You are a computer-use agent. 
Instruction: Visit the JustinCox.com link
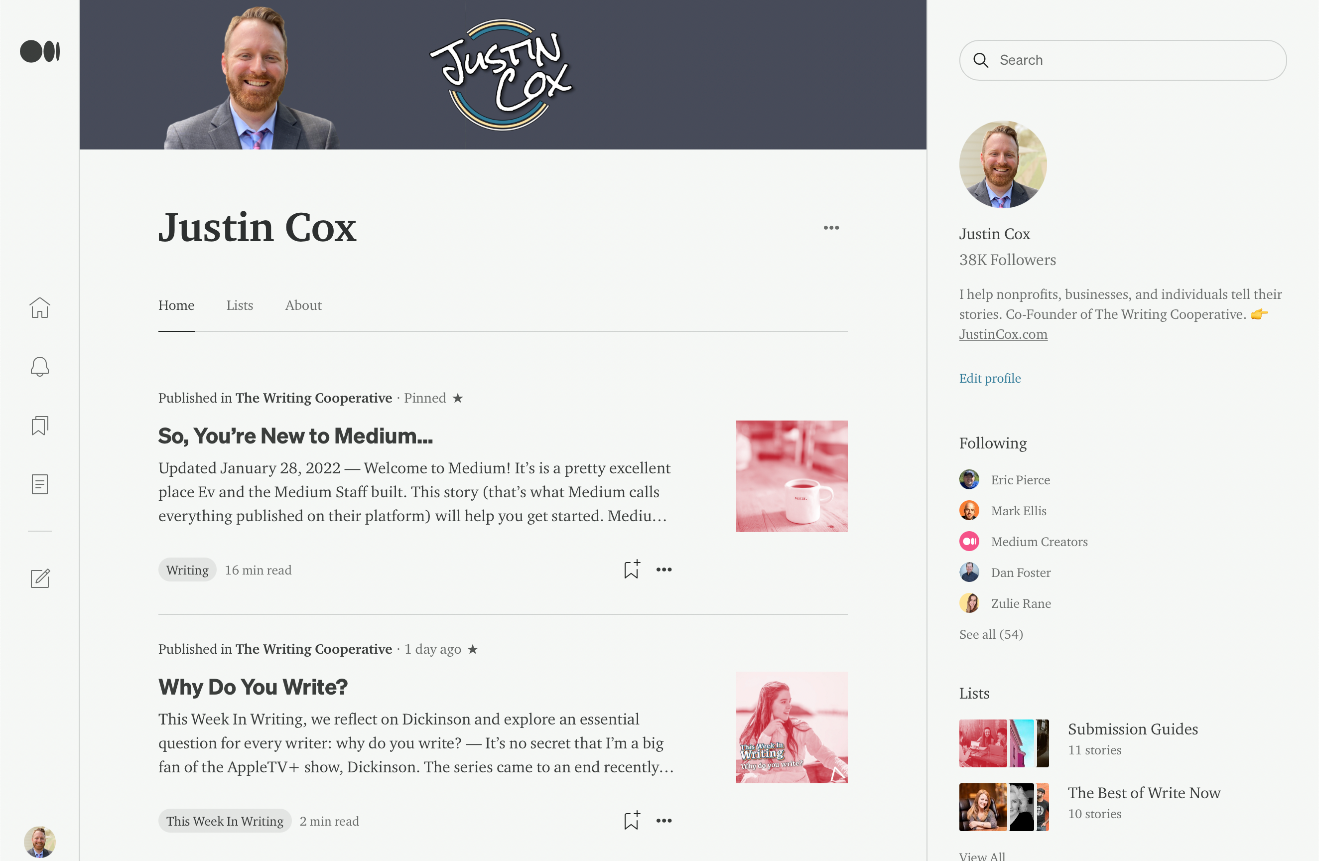[1003, 334]
